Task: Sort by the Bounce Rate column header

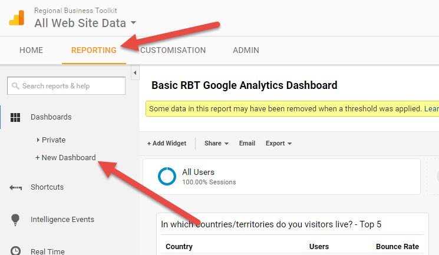Action: [397, 246]
